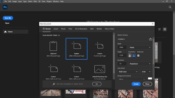Image resolution: width=175 pixels, height=98 pixels.
Task: Click the New file button
Action: pyautogui.click(x=8, y=18)
